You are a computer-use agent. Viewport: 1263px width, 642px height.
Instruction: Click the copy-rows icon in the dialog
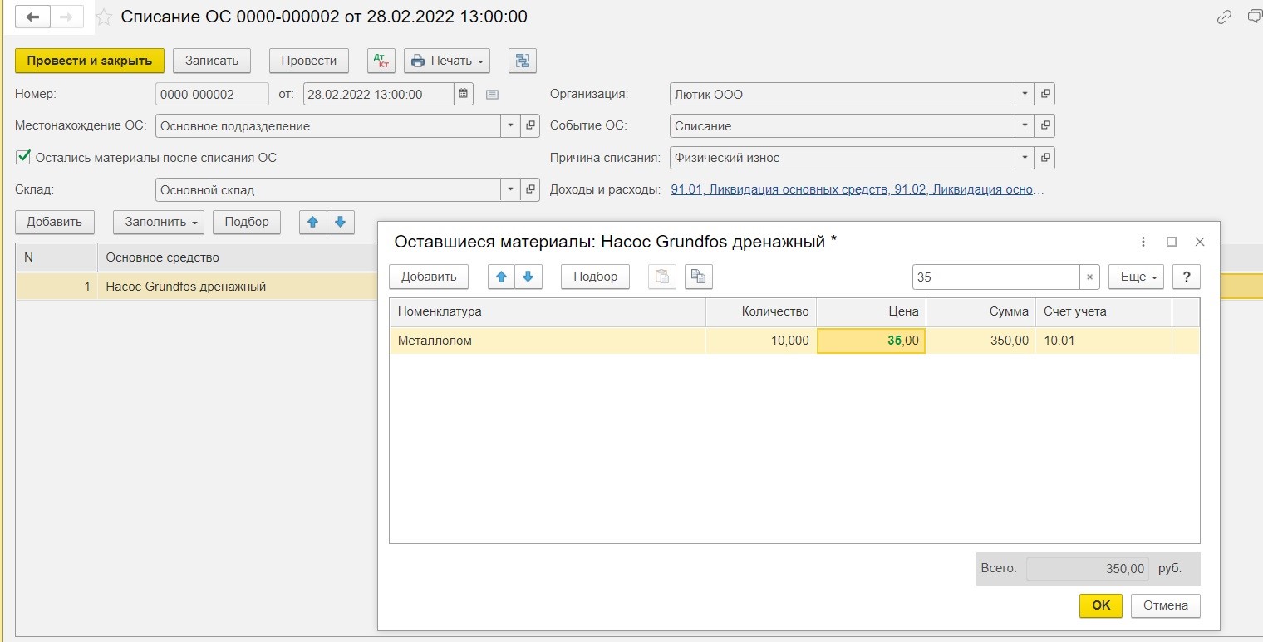click(699, 277)
